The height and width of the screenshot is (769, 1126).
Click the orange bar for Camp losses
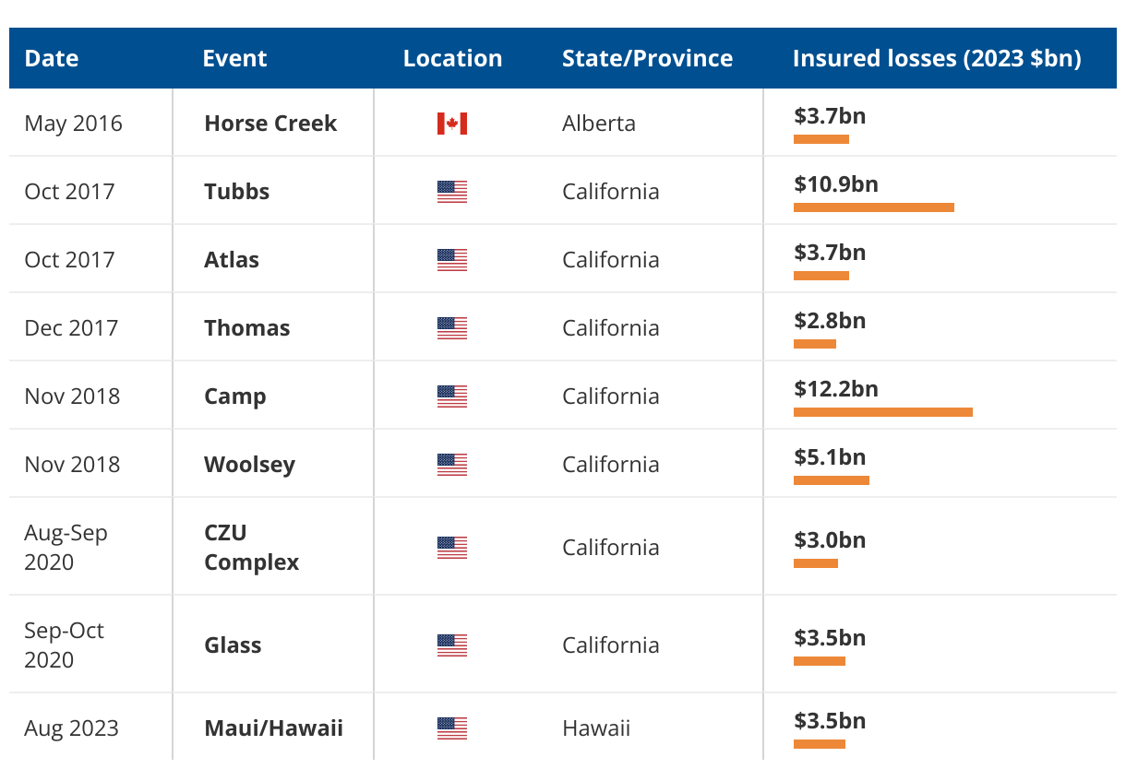pos(882,412)
